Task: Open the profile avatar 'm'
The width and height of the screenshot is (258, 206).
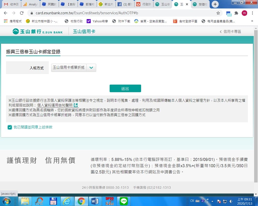Action: [x=244, y=13]
